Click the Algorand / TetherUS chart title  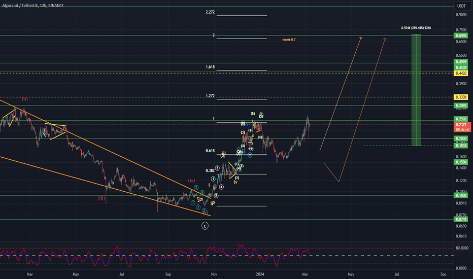click(x=33, y=6)
